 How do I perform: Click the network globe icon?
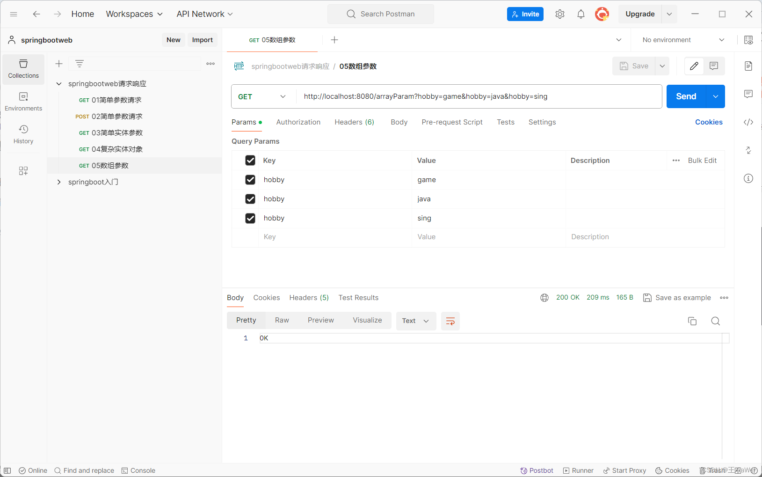544,298
